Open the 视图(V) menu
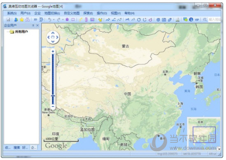The height and width of the screenshot is (160, 226). pos(116,13)
